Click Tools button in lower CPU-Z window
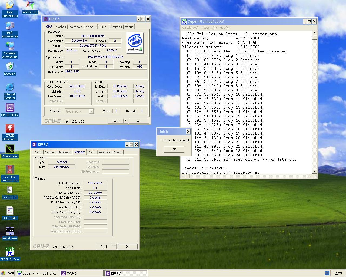The width and height of the screenshot is (346, 277). tap(104, 246)
